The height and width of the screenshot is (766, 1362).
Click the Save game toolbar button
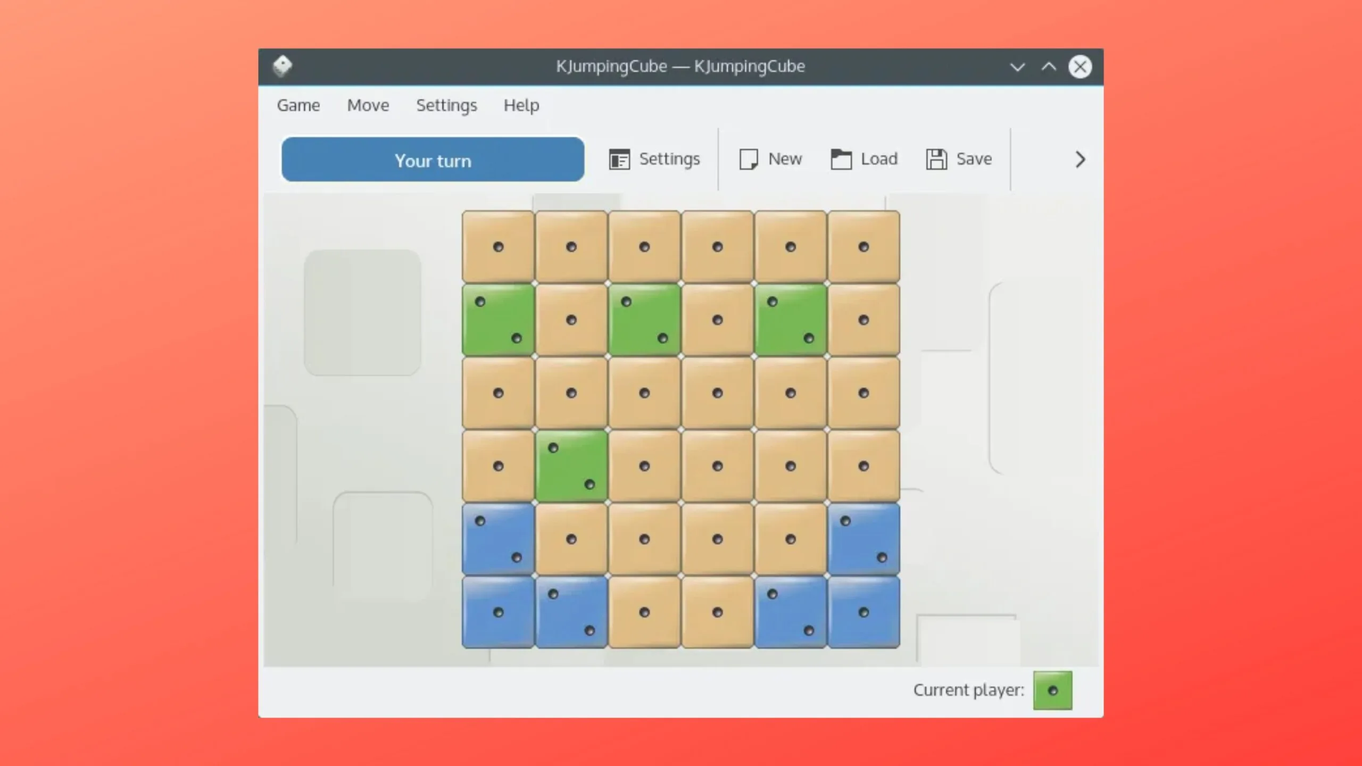coord(959,159)
